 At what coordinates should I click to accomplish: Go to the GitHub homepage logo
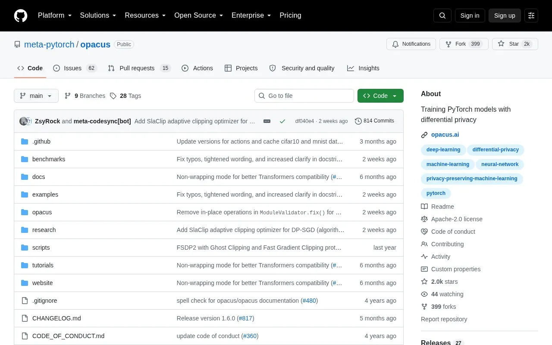(x=21, y=16)
